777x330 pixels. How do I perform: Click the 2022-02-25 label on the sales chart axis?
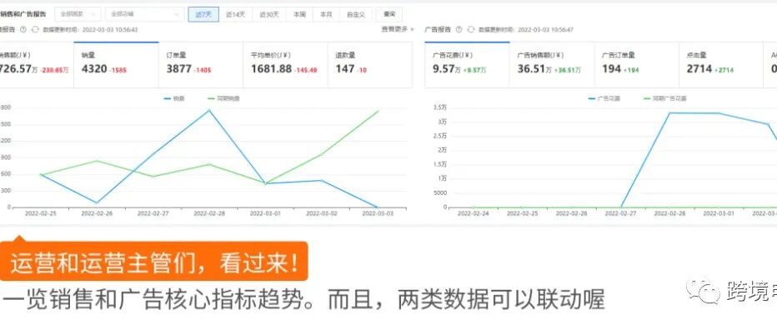coord(40,213)
